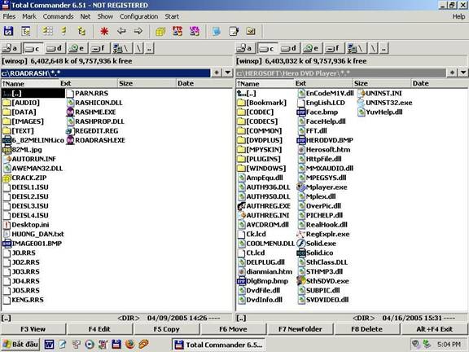The image size is (469, 352).
Task: Open network neighborhood in the right panel
Action: pyautogui.click(x=357, y=48)
